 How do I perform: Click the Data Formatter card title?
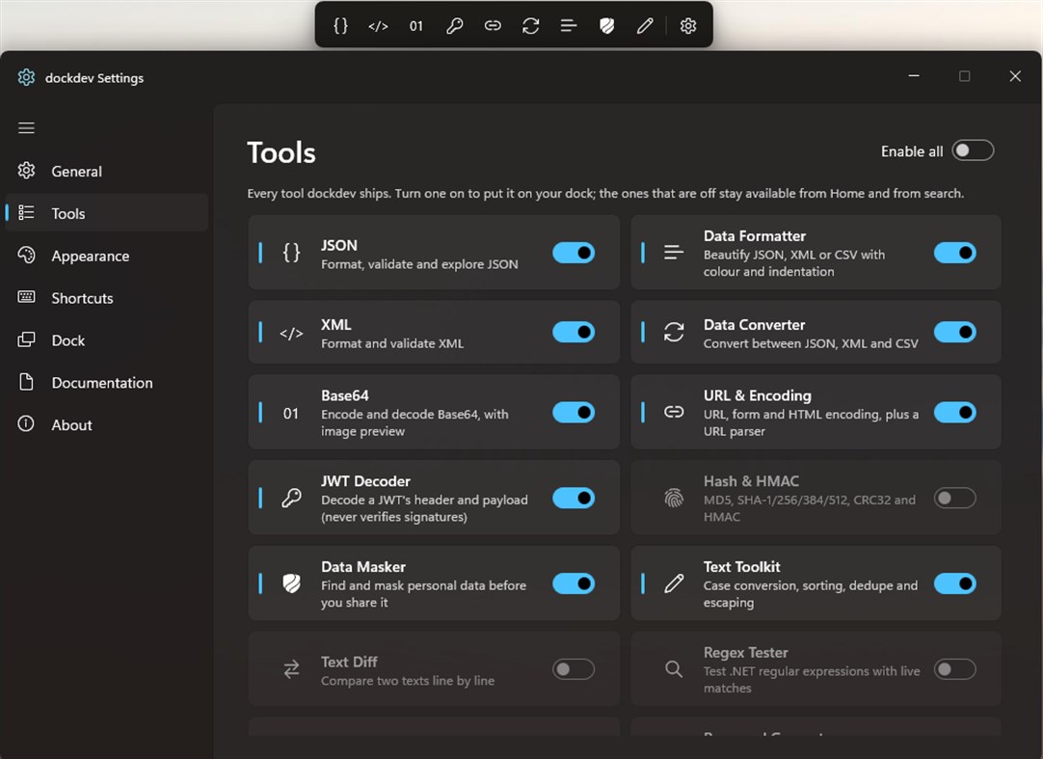[x=755, y=235]
